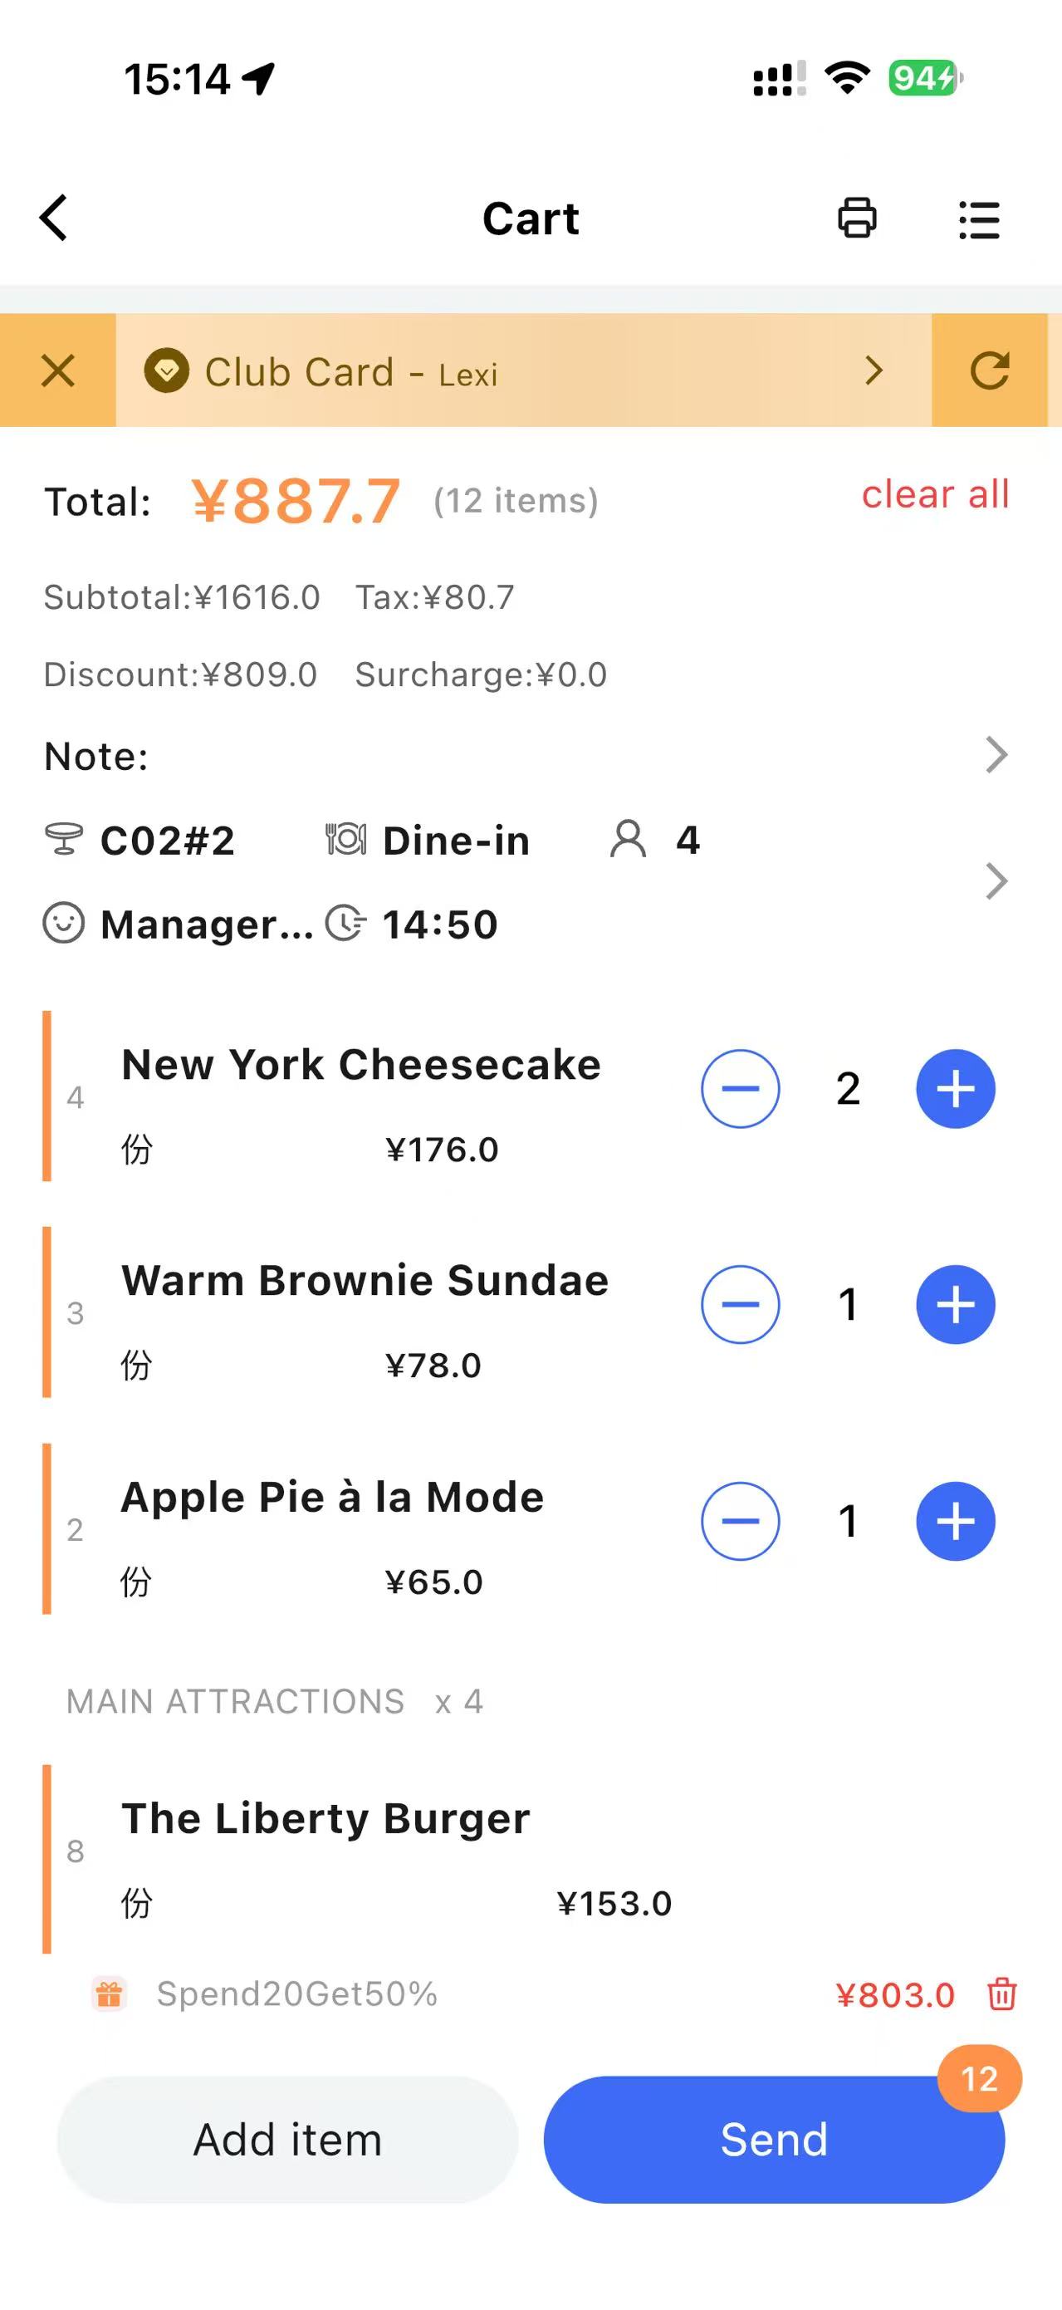Screen dimensions: 1062x2310
Task: Reduce Apple Pie à la Mode quantity
Action: pyautogui.click(x=741, y=1521)
